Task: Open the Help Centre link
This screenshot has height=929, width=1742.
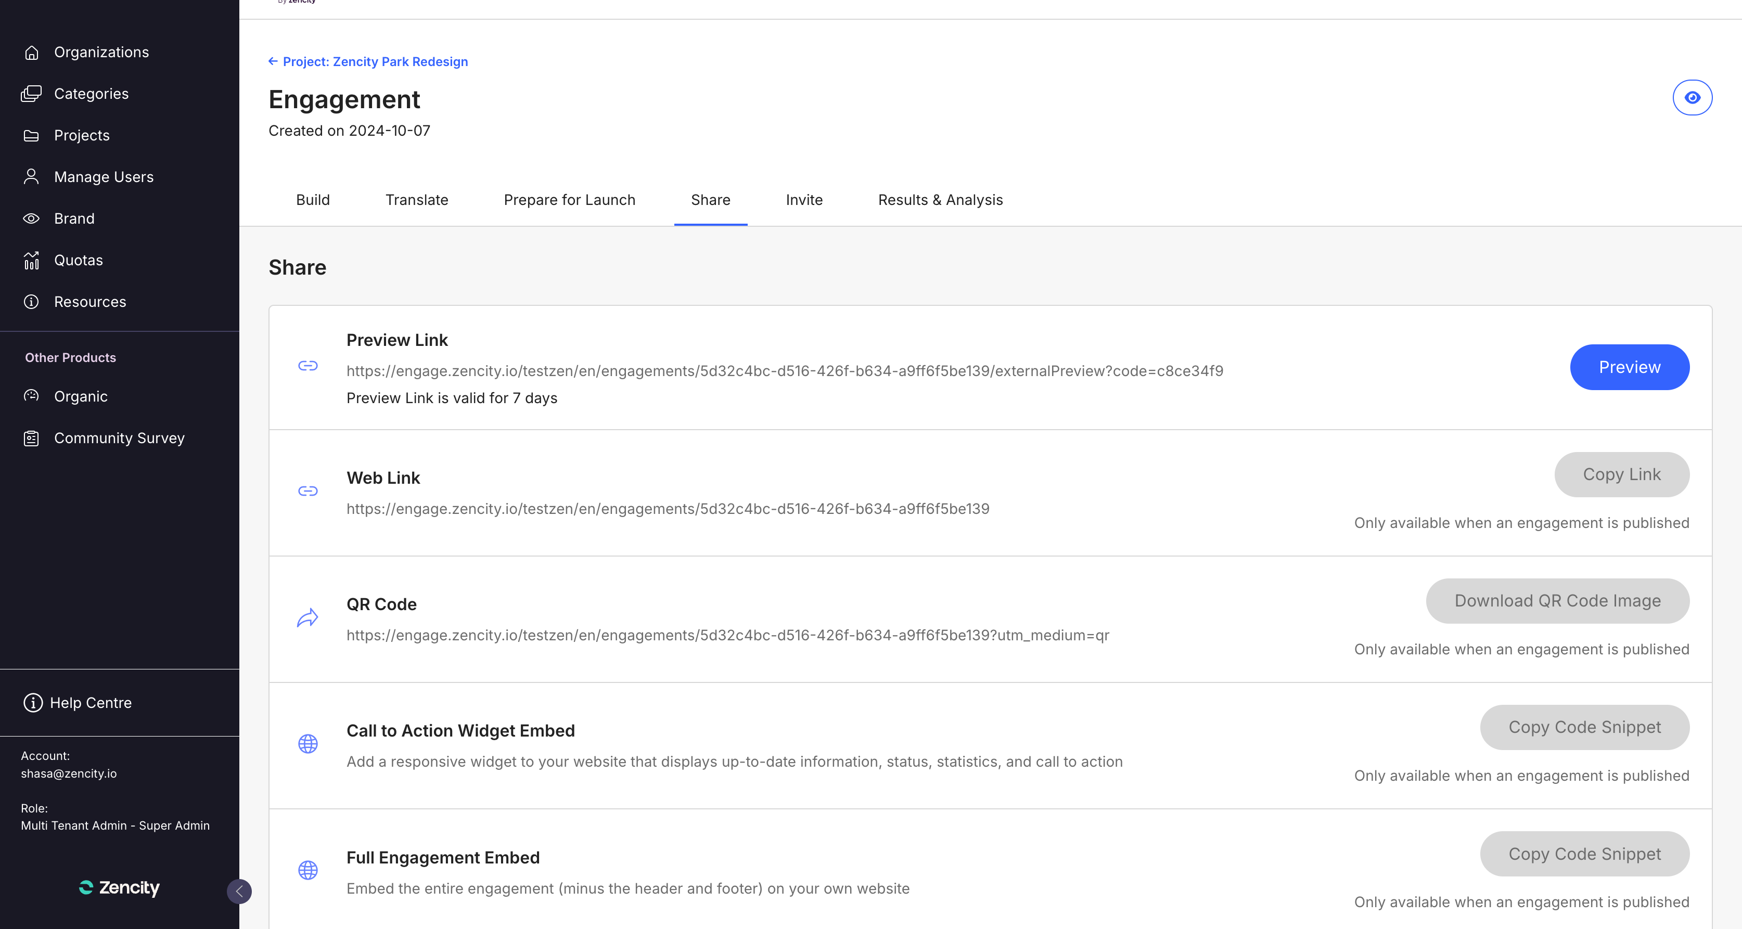Action: point(91,703)
